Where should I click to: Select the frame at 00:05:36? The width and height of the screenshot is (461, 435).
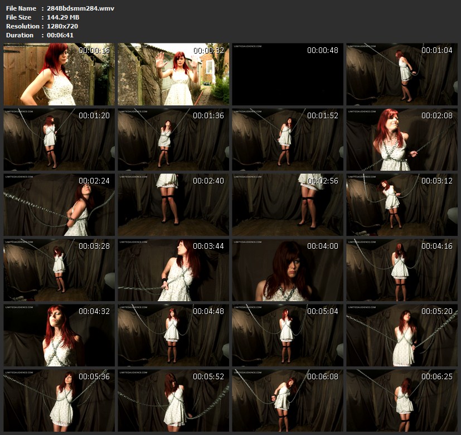[59, 400]
